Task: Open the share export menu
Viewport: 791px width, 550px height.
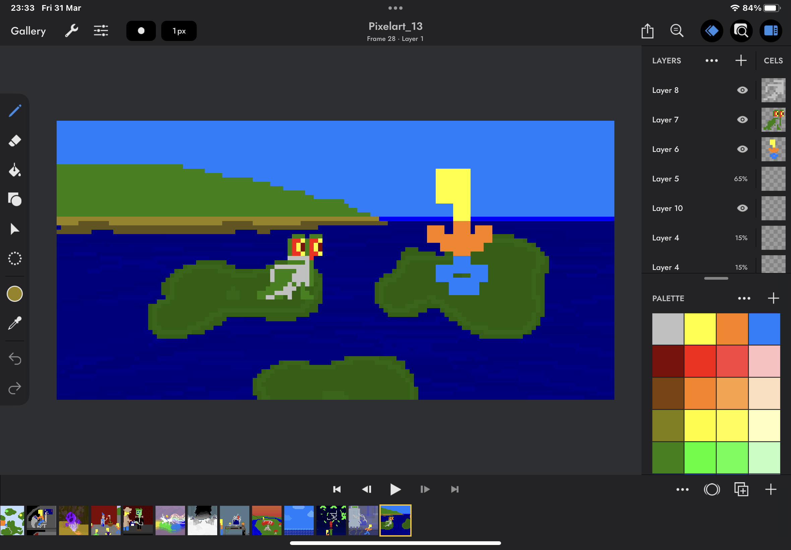Action: click(648, 31)
